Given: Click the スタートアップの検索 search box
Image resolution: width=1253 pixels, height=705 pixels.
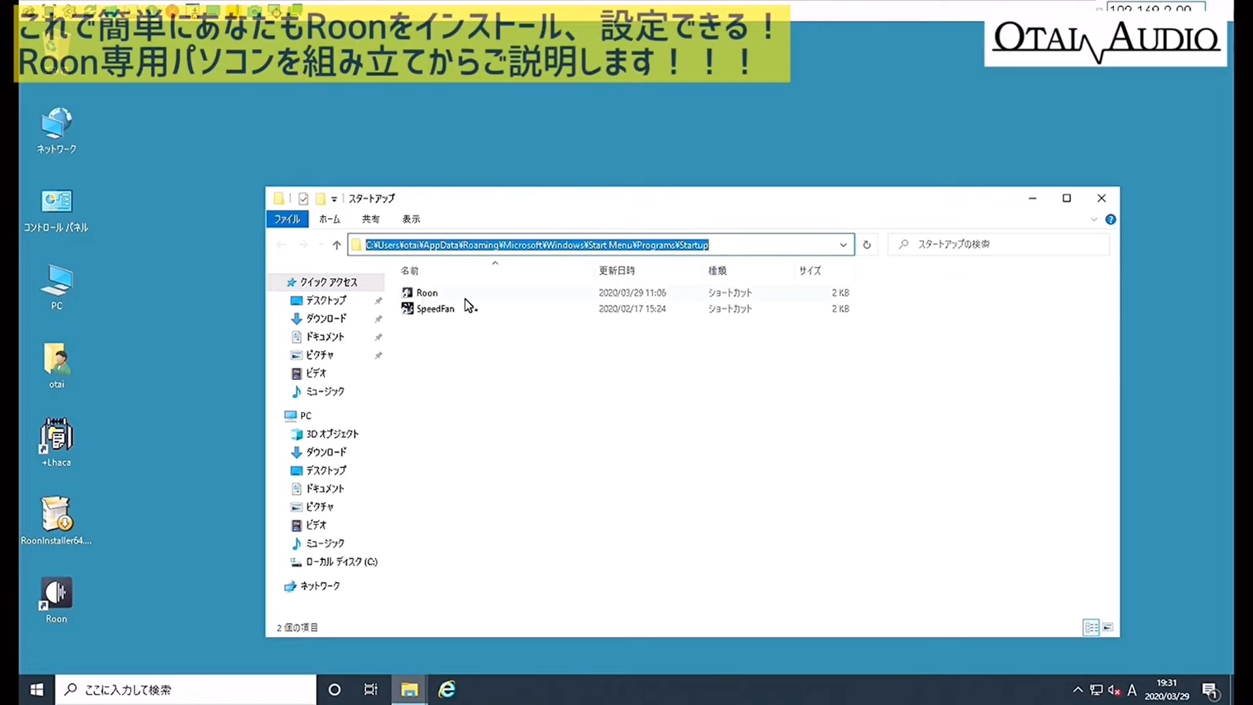Looking at the screenshot, I should click(x=998, y=245).
